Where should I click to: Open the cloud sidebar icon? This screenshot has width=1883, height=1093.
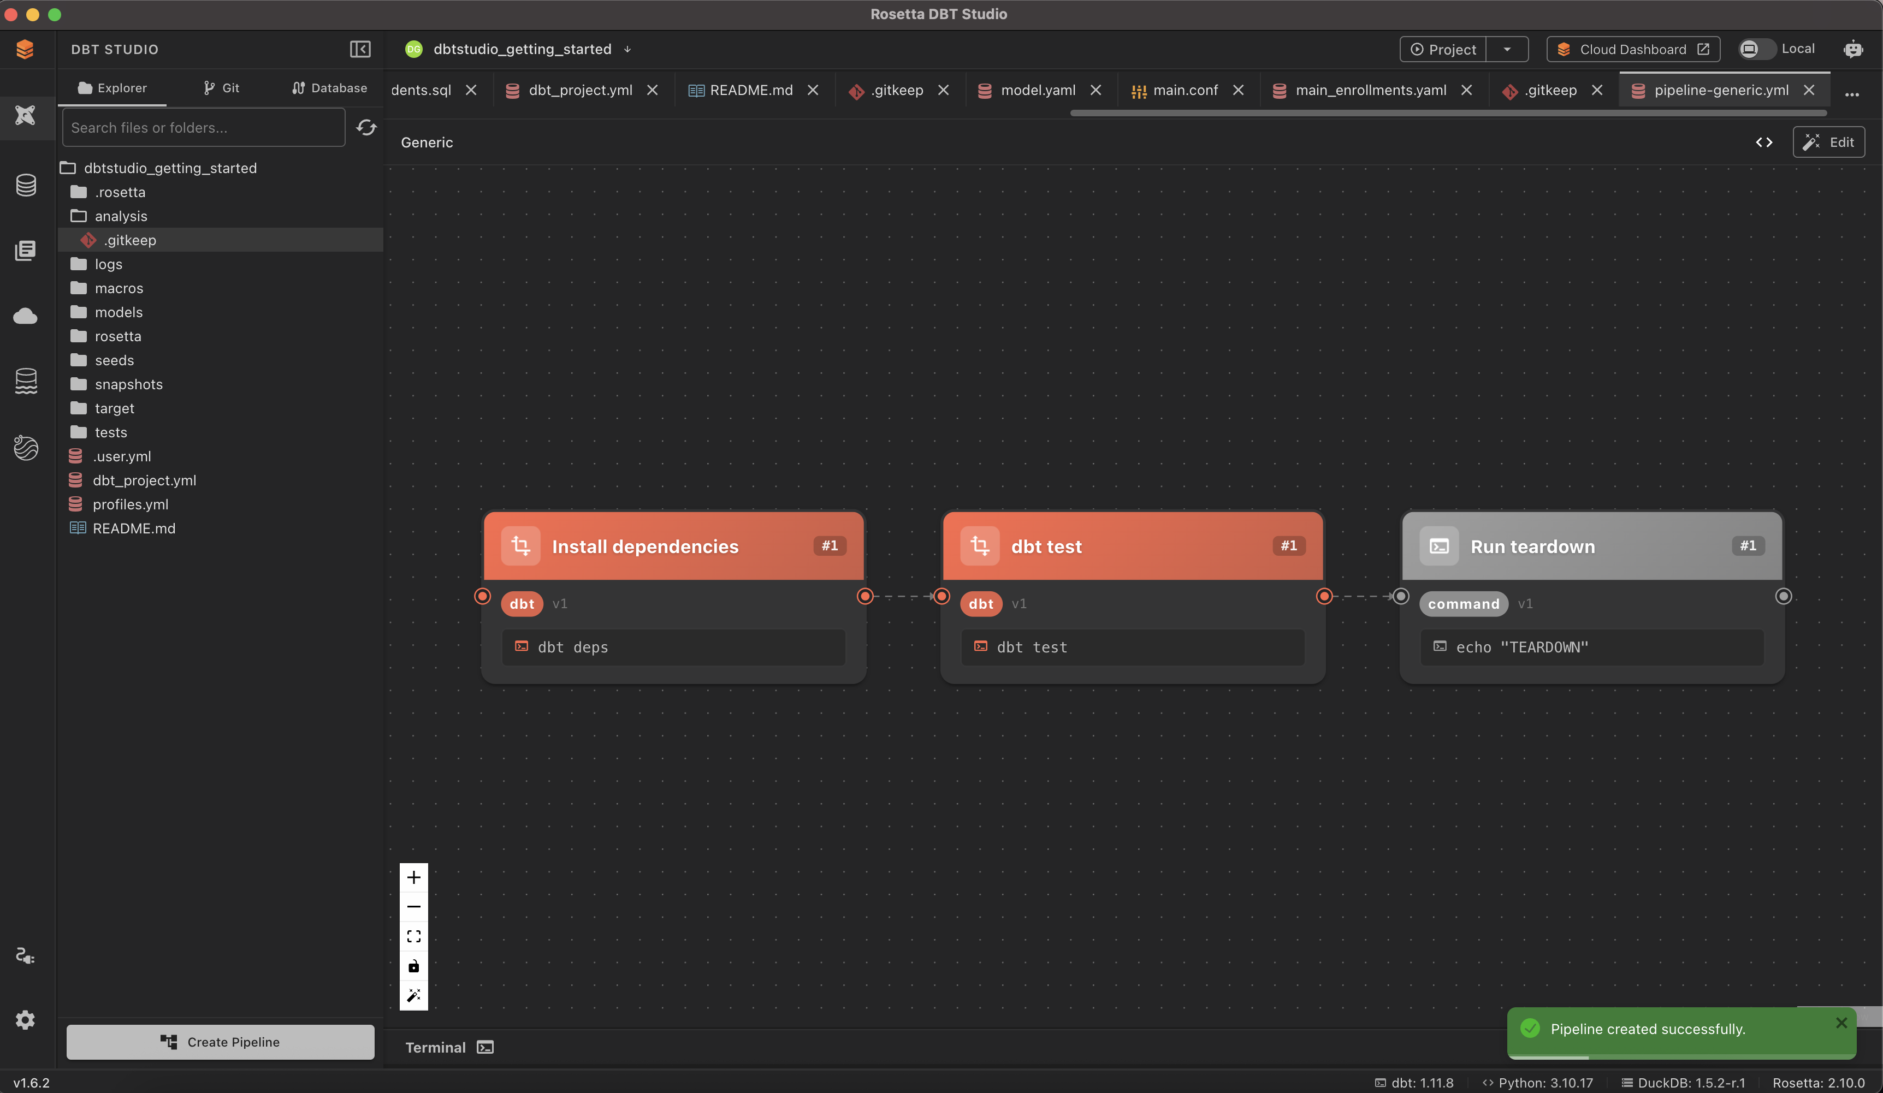pos(26,316)
